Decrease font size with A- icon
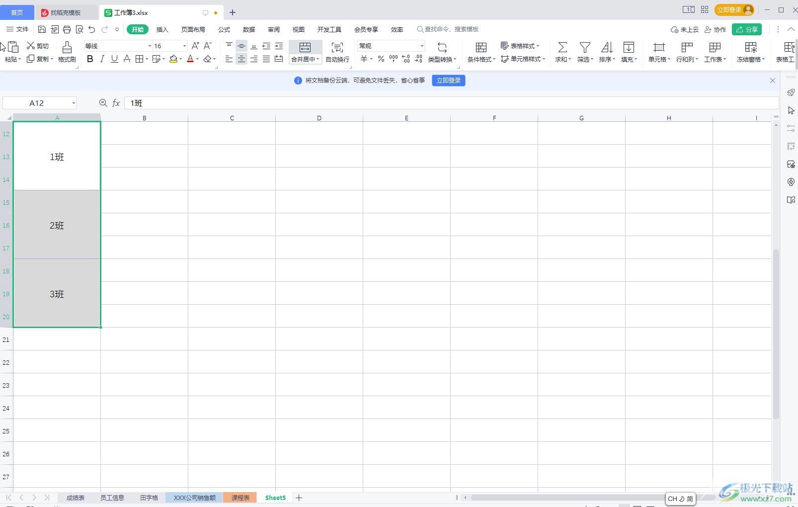798x507 pixels. (x=208, y=46)
